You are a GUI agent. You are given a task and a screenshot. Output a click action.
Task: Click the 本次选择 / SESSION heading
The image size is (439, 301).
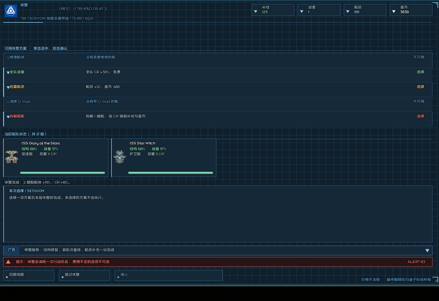(x=27, y=191)
